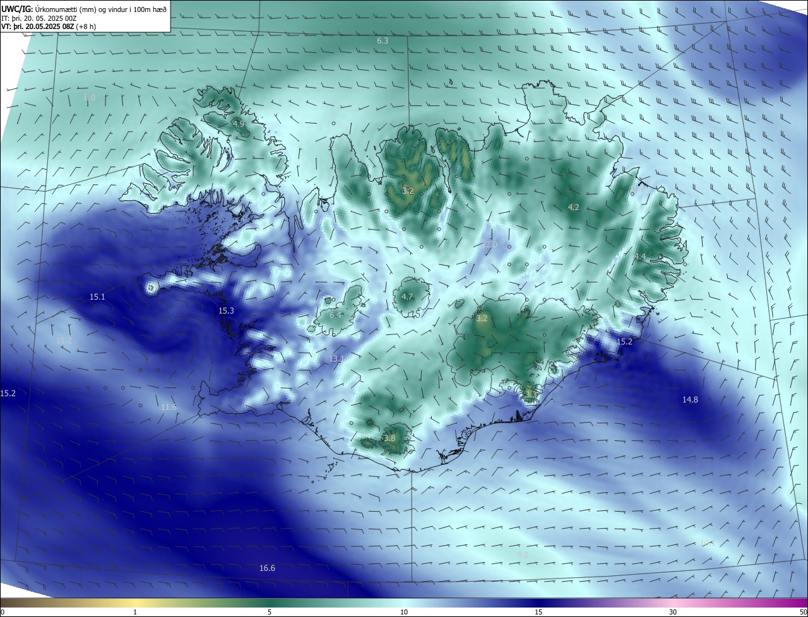The width and height of the screenshot is (808, 617).
Task: Click the 6.3 value on the map
Action: [383, 41]
